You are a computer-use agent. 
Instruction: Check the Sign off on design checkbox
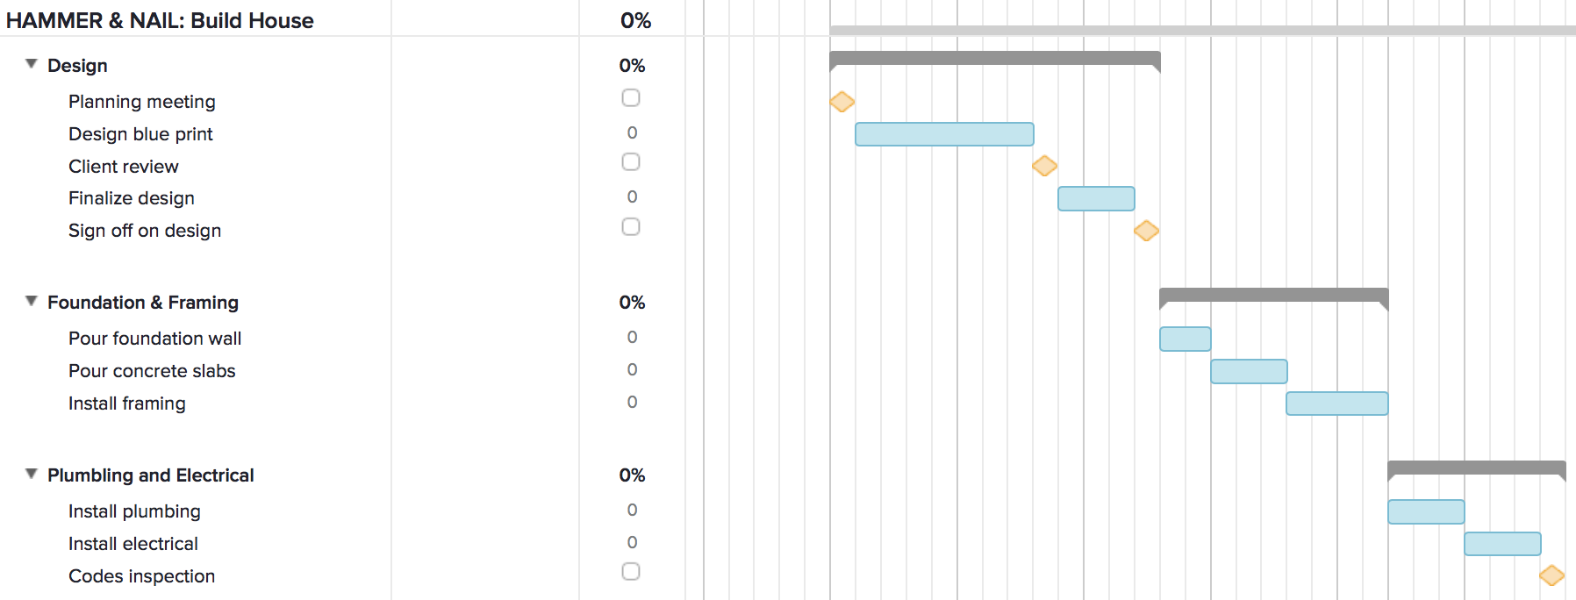click(630, 226)
